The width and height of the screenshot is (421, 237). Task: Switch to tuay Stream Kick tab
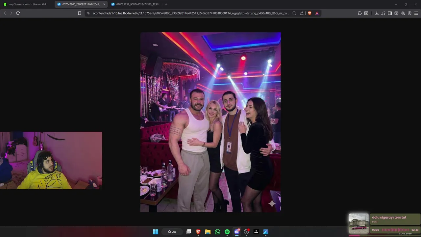pyautogui.click(x=27, y=4)
